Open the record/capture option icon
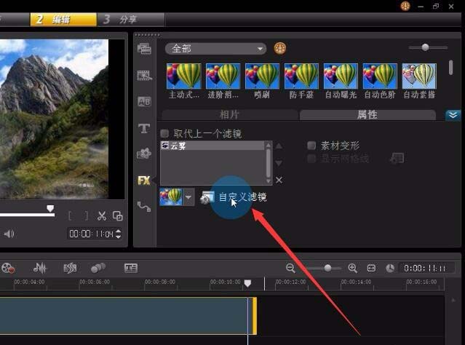Viewport: 465px width, 345px height. (8, 268)
